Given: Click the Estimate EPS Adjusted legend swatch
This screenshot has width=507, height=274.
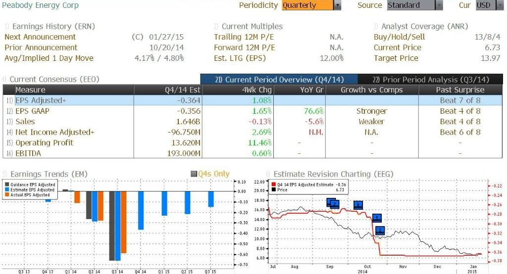Looking at the screenshot, I should 7,190.
